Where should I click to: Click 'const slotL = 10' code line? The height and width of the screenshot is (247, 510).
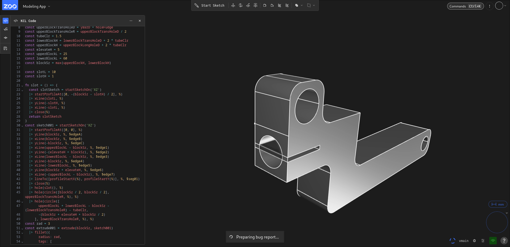[40, 72]
